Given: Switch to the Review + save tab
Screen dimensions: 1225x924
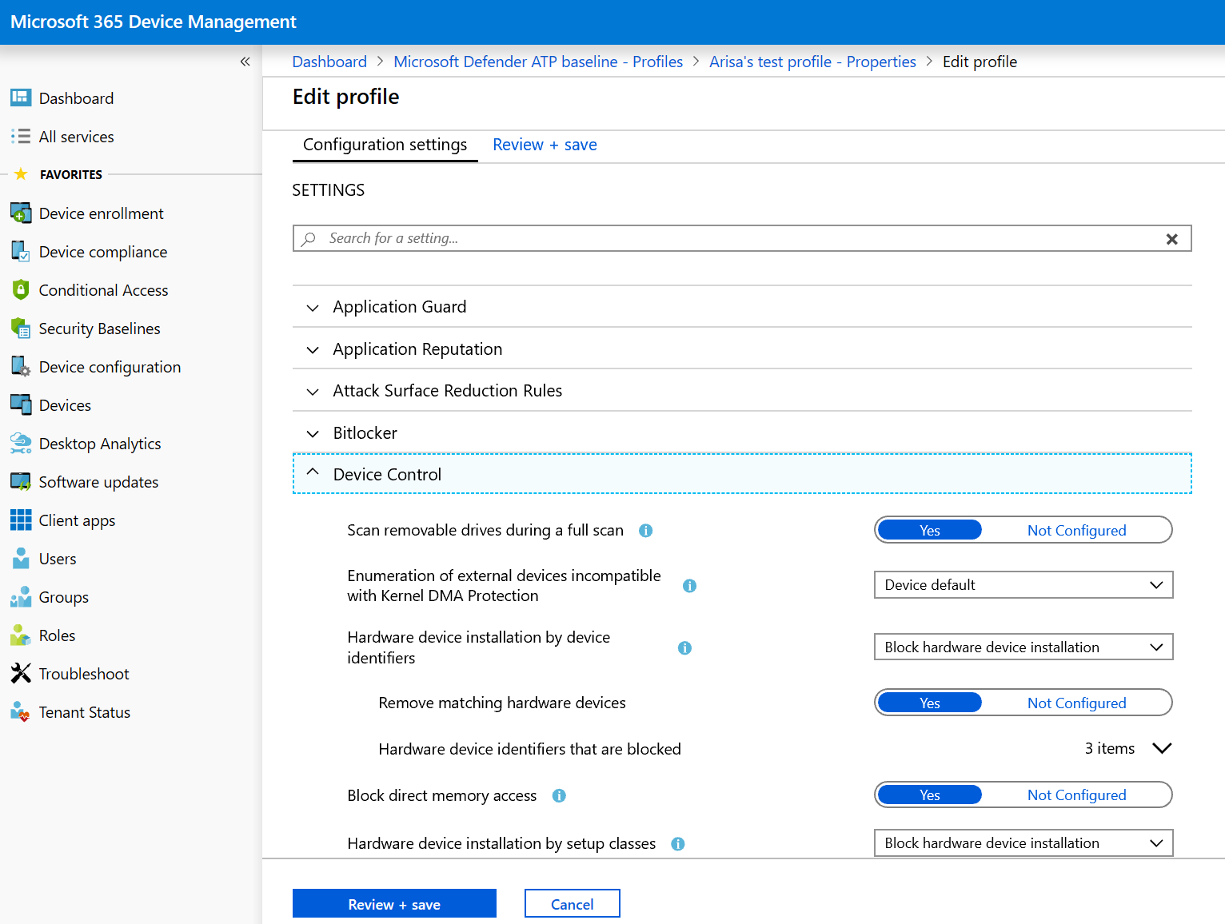Looking at the screenshot, I should coord(545,145).
